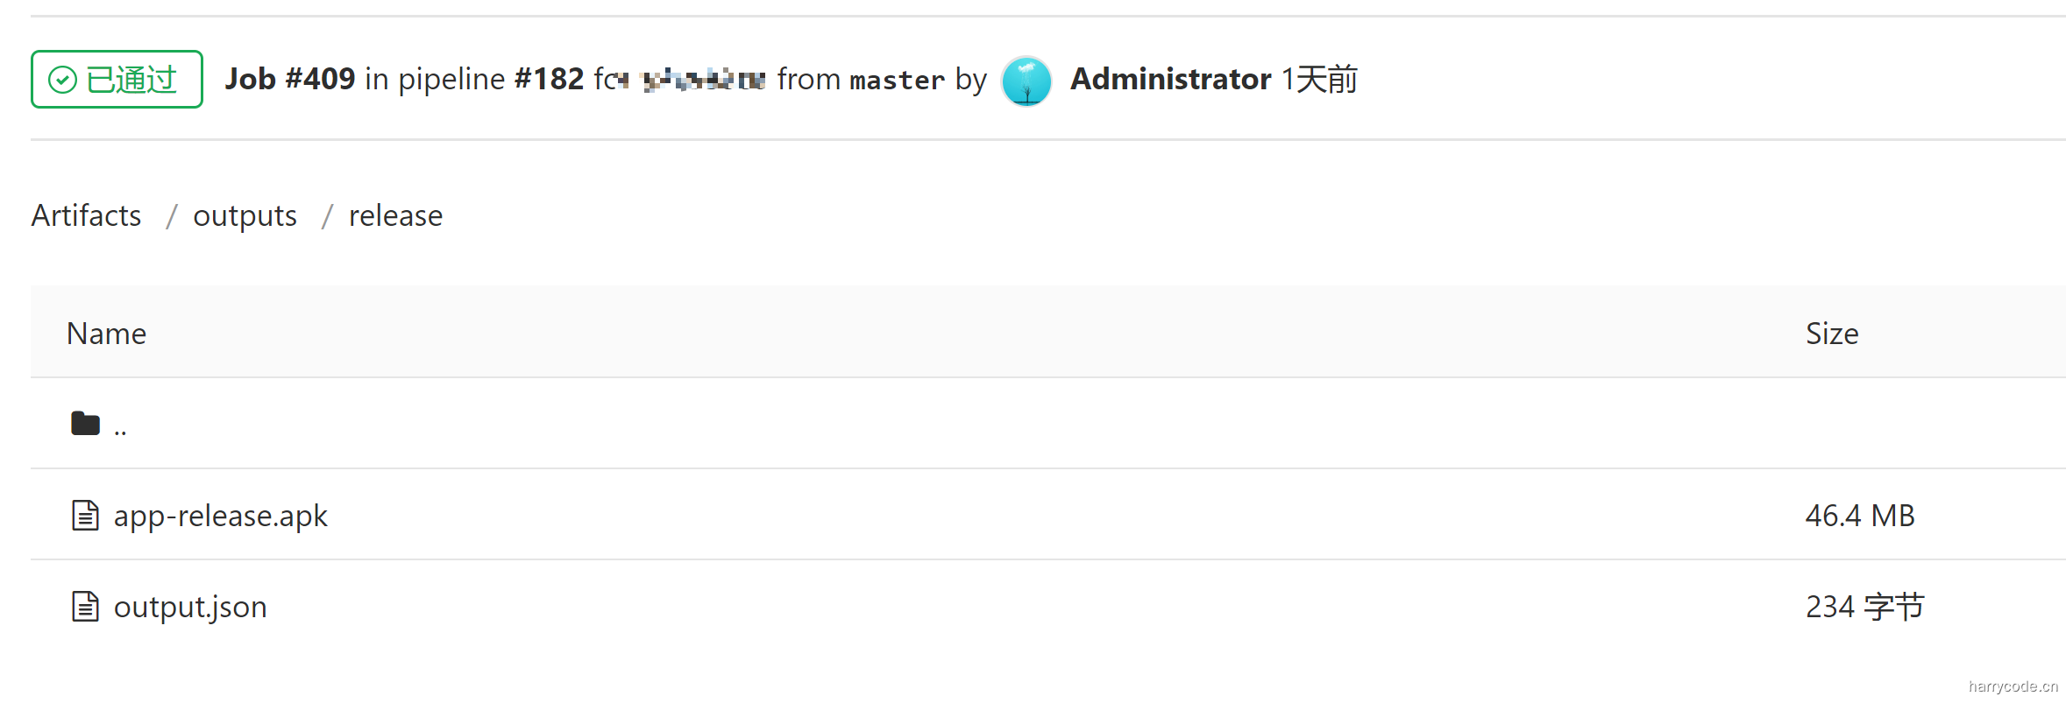Open output.json artifact file
The height and width of the screenshot is (703, 2066).
tap(190, 607)
